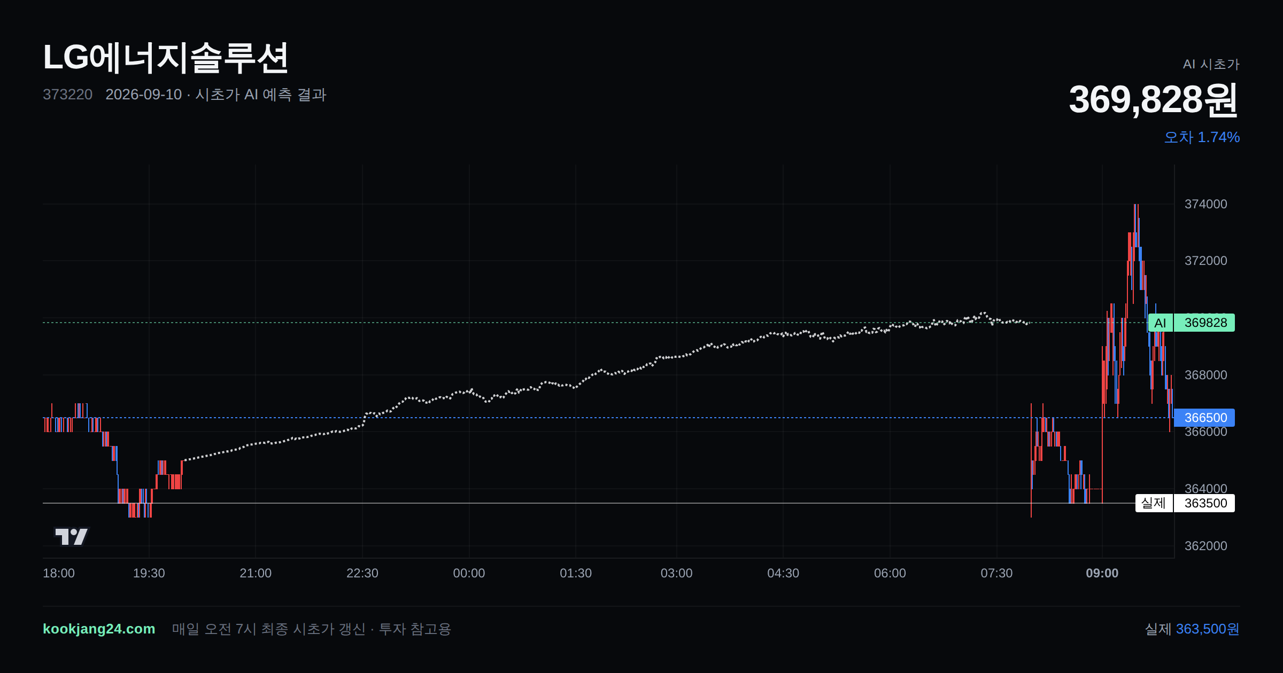Click the 2026-09-10 시초가 AI 예측 결과 subtitle
This screenshot has height=673, width=1283.
[x=216, y=95]
